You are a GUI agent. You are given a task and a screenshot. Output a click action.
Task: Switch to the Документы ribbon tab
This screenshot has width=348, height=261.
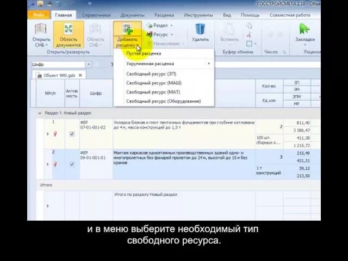click(x=133, y=15)
